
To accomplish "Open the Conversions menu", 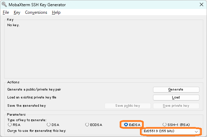I will coord(36,12).
